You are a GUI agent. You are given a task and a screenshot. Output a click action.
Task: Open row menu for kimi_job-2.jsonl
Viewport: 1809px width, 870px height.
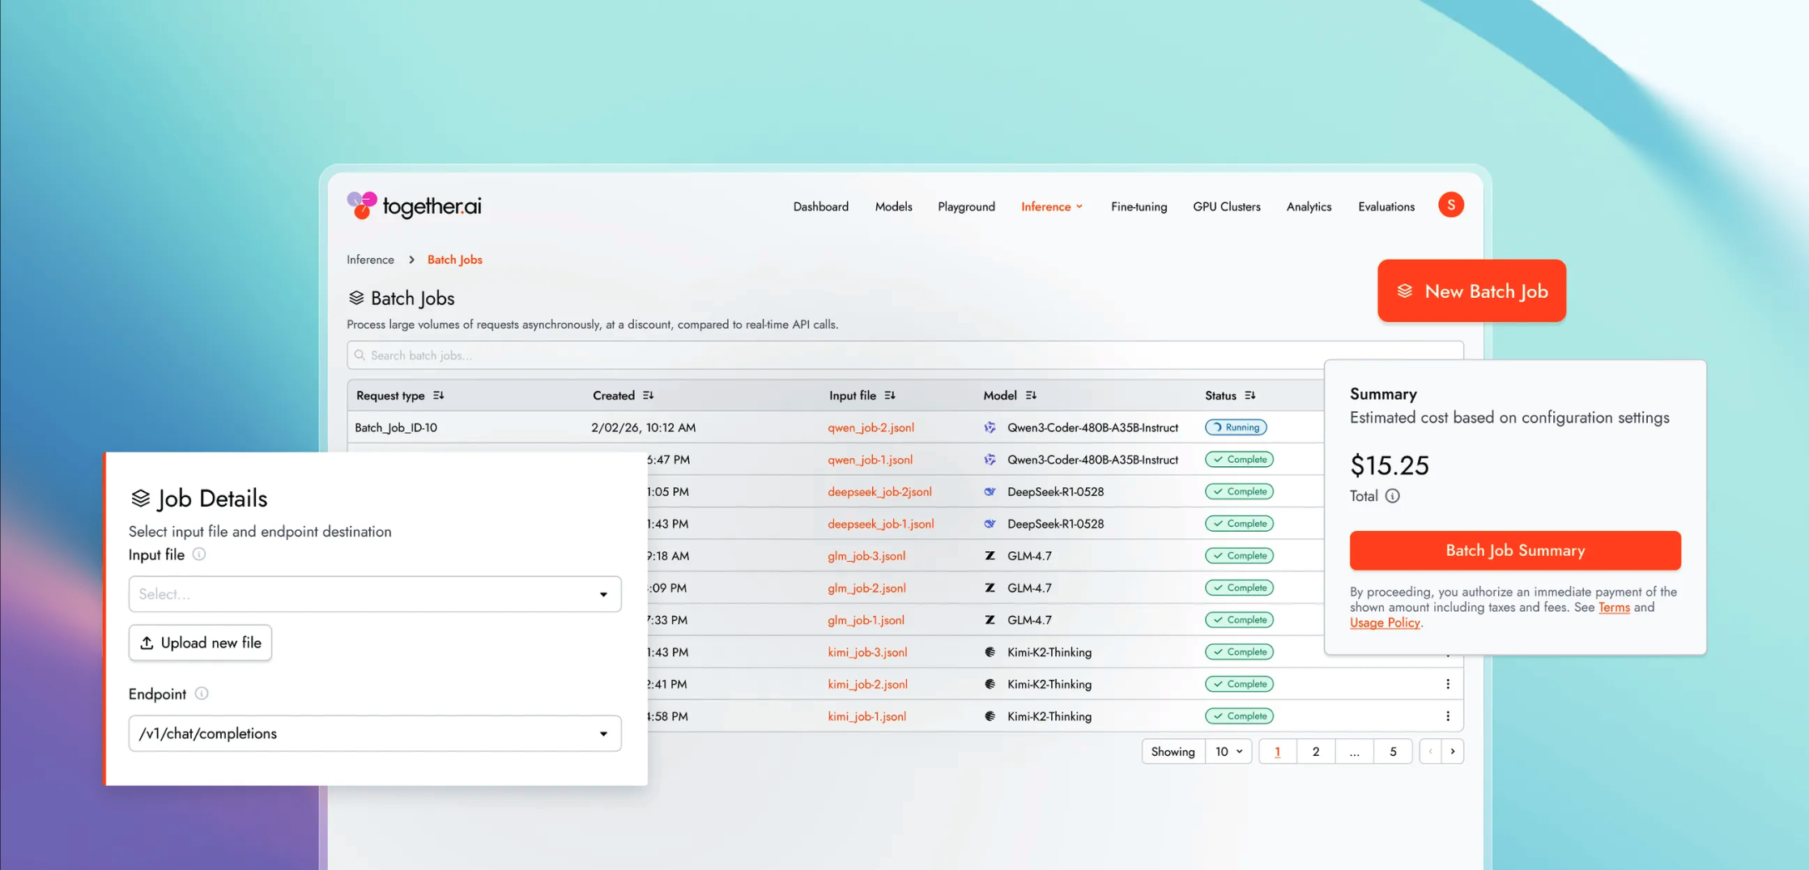pyautogui.click(x=1448, y=684)
